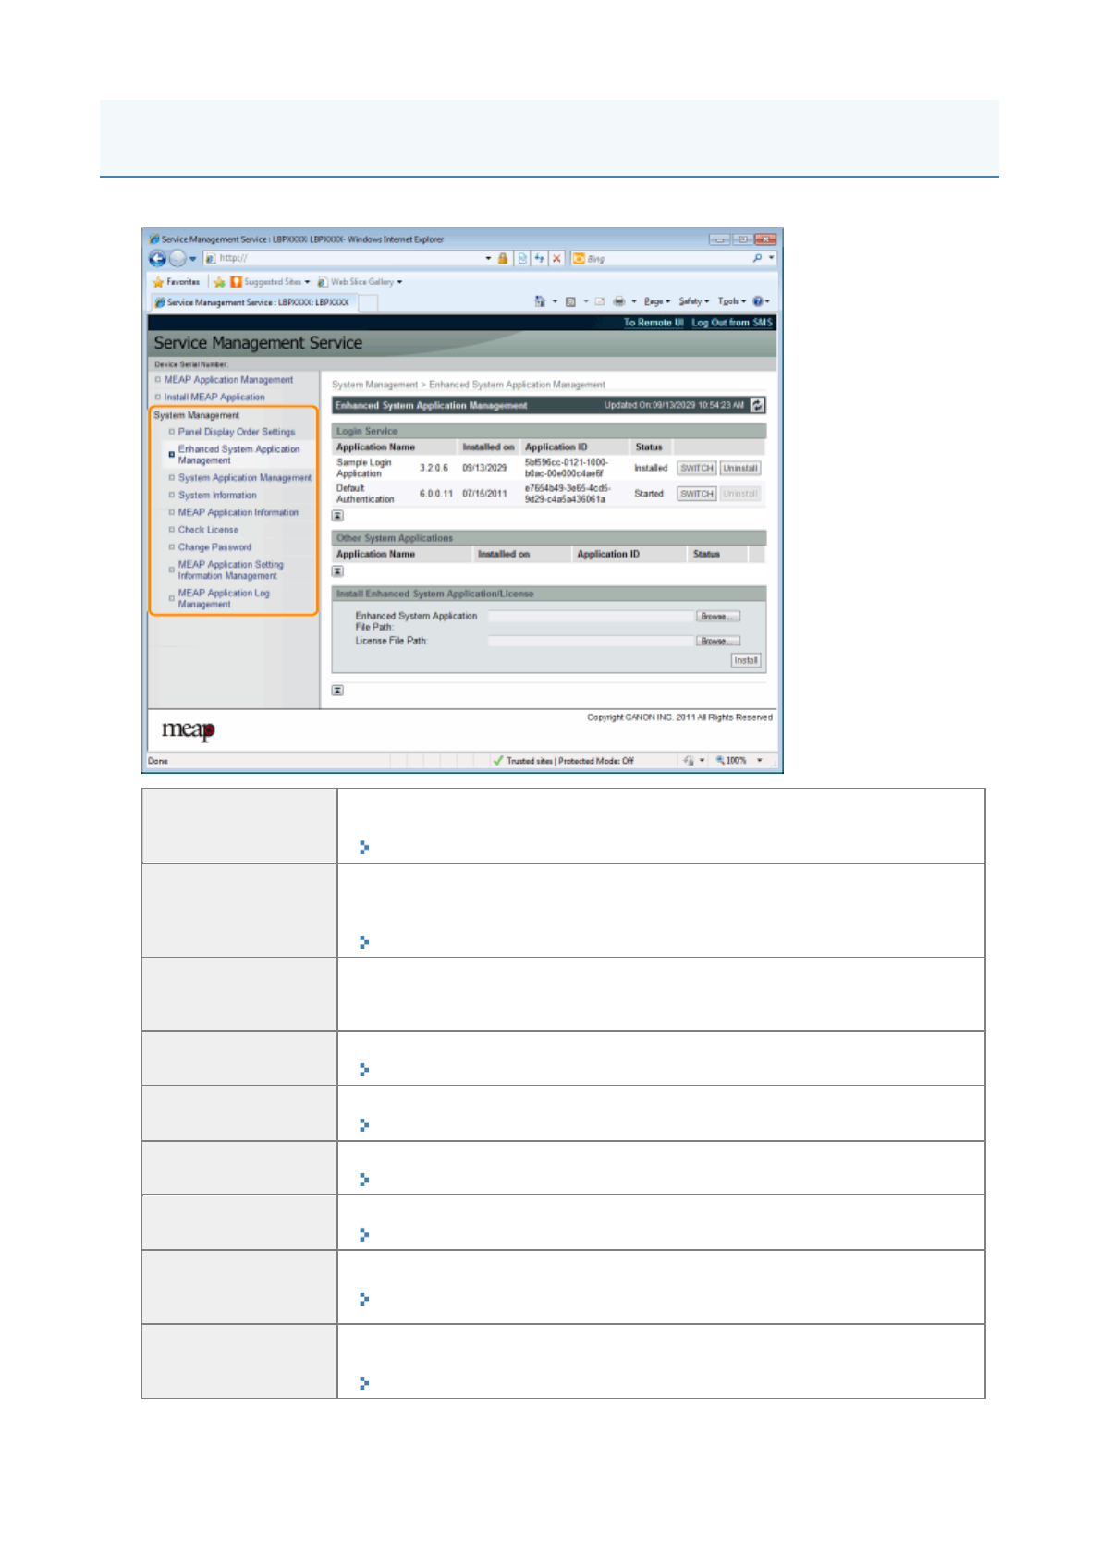Image resolution: width=1100 pixels, height=1557 pixels.
Task: Click the back-to-top icon under Login Service table
Action: click(x=337, y=516)
